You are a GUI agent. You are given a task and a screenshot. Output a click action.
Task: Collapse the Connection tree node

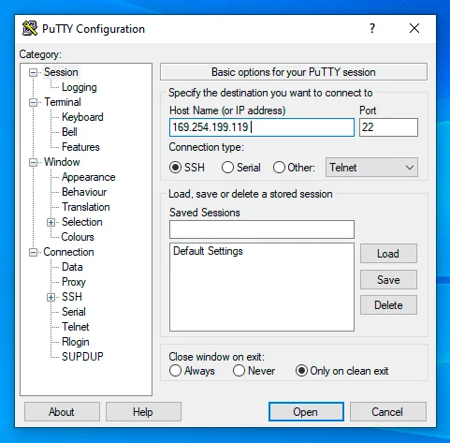click(x=33, y=252)
